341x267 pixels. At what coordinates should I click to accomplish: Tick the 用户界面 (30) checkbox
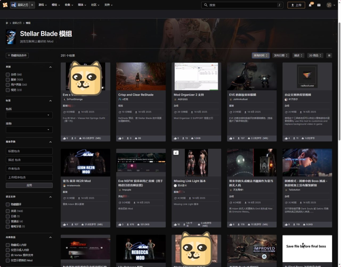click(x=8, y=85)
